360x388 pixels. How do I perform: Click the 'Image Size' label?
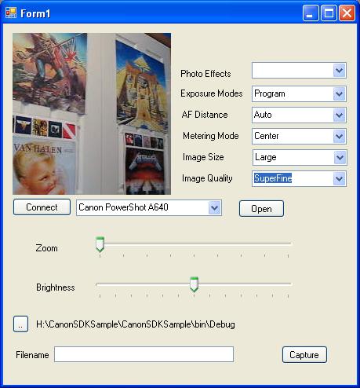click(203, 157)
